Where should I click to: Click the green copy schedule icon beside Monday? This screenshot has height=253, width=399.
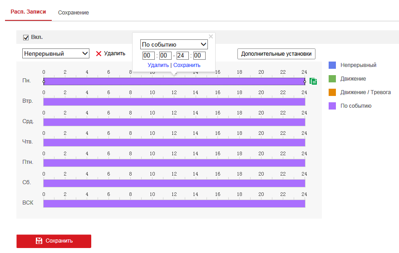pos(313,81)
